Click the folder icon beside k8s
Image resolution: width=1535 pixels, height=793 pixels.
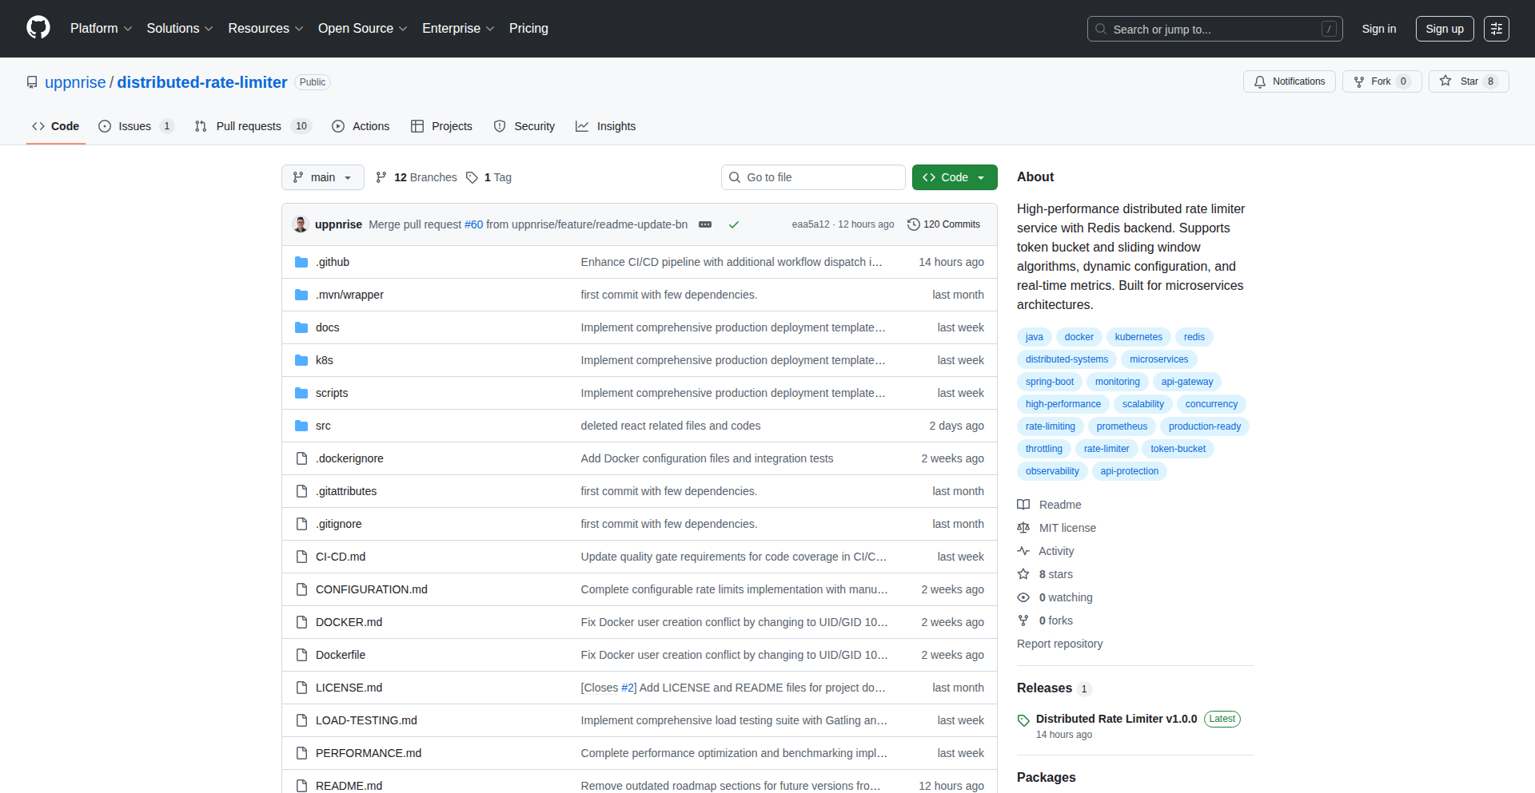pyautogui.click(x=301, y=360)
